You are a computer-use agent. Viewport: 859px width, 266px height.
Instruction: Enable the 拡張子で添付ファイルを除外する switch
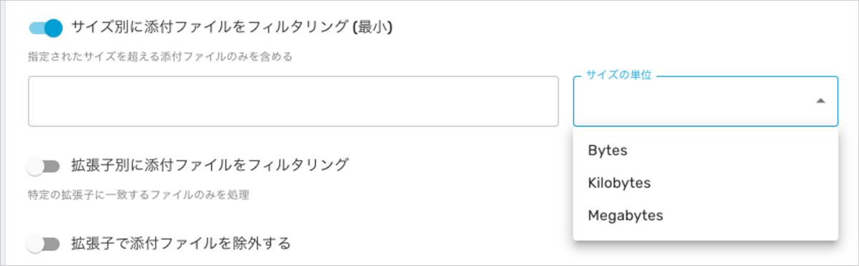coord(44,245)
